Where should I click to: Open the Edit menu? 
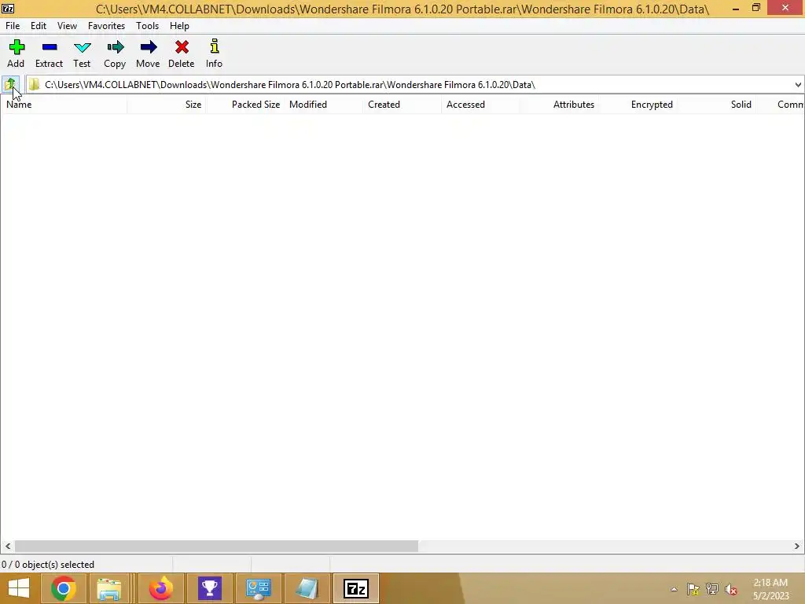(x=39, y=26)
